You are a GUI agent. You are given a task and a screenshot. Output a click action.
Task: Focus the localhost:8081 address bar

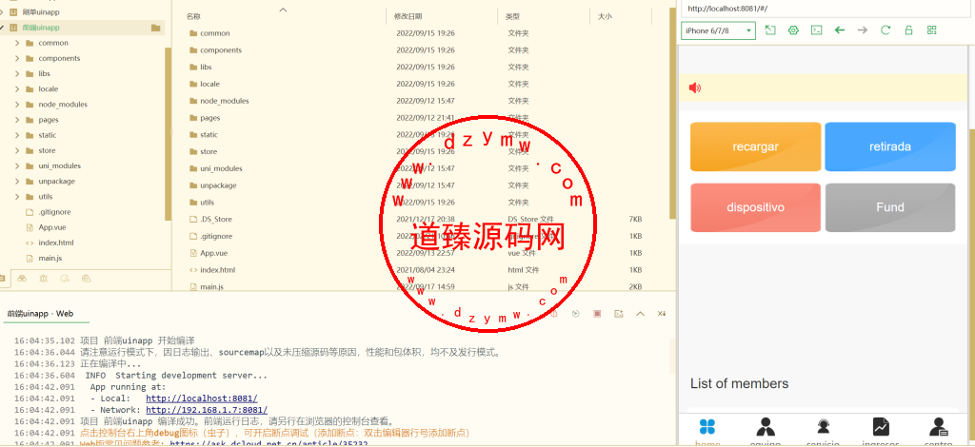(x=826, y=9)
